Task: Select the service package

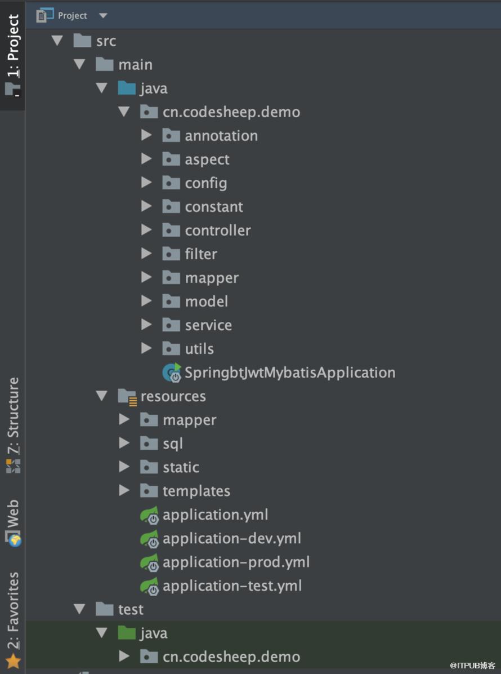Action: 208,325
